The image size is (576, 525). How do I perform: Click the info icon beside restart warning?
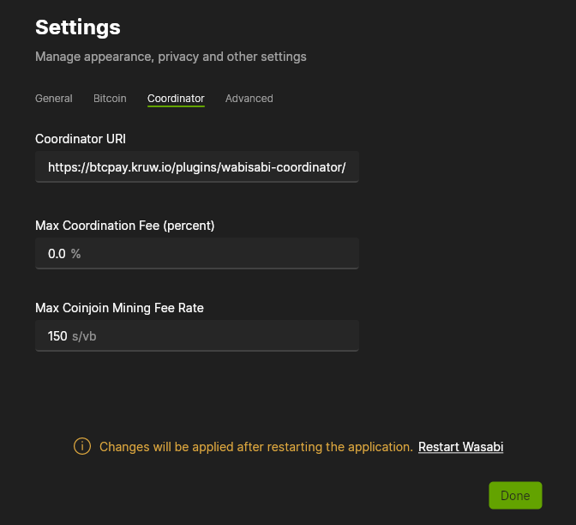(82, 447)
